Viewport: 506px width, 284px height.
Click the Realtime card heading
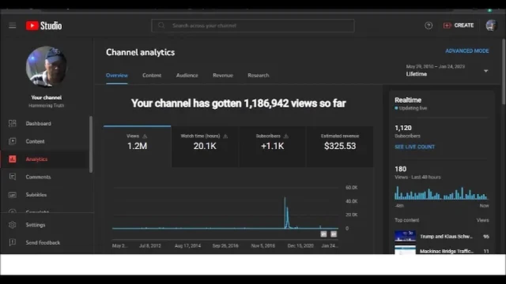tap(408, 100)
